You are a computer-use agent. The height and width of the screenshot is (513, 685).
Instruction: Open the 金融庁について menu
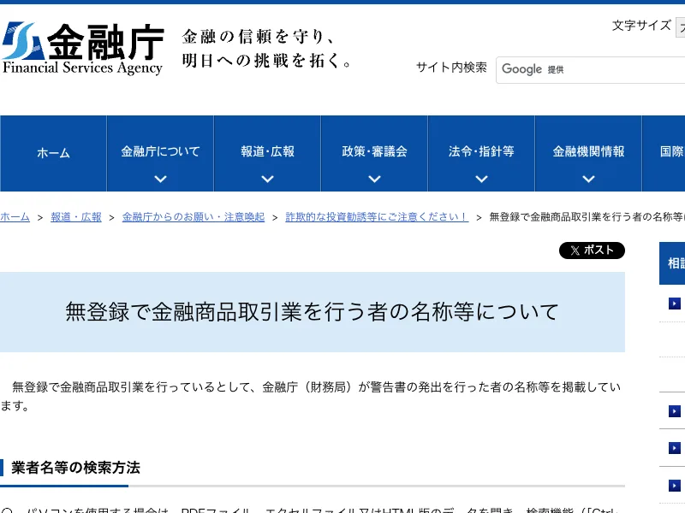160,151
